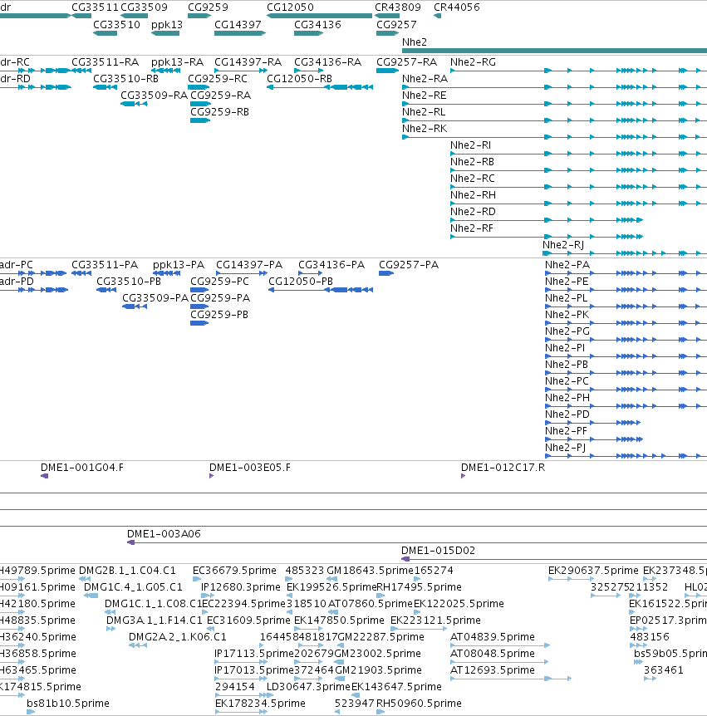Image resolution: width=707 pixels, height=716 pixels.
Task: Select the Nhe2-RJ transcript label
Action: (x=563, y=245)
